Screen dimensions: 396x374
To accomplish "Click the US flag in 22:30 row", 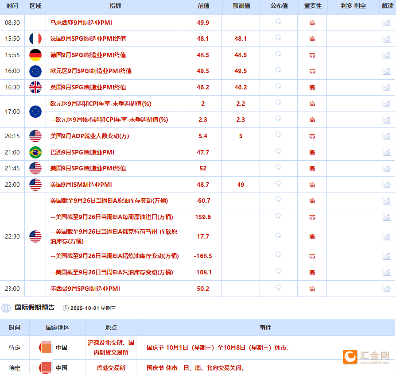I will [35, 236].
